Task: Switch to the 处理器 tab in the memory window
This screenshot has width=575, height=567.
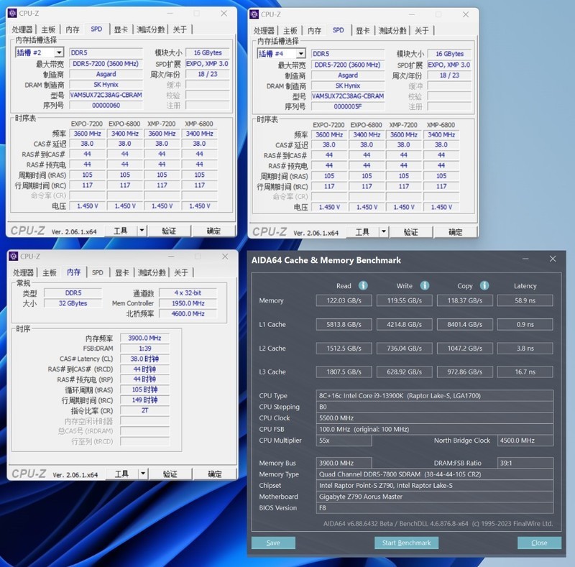Action: click(x=24, y=273)
